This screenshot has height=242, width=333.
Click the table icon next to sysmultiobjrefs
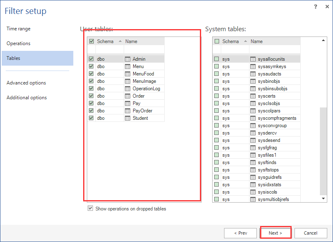(x=253, y=199)
